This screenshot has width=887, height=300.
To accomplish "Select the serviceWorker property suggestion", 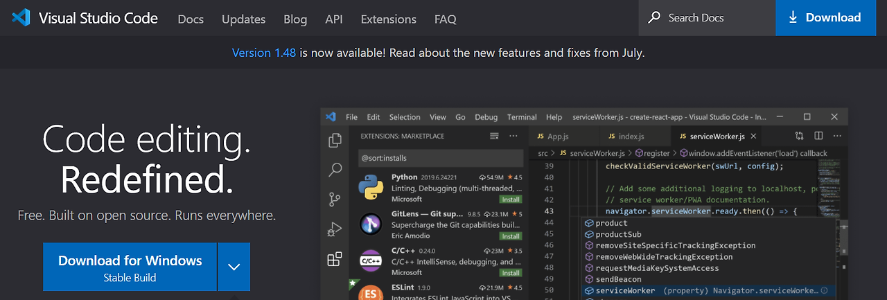I will (x=708, y=290).
